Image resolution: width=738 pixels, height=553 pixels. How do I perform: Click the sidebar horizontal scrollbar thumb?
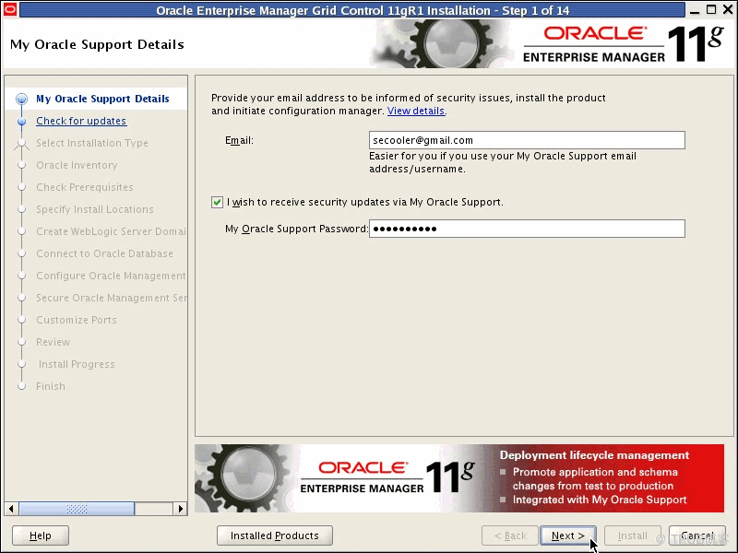[x=77, y=509]
